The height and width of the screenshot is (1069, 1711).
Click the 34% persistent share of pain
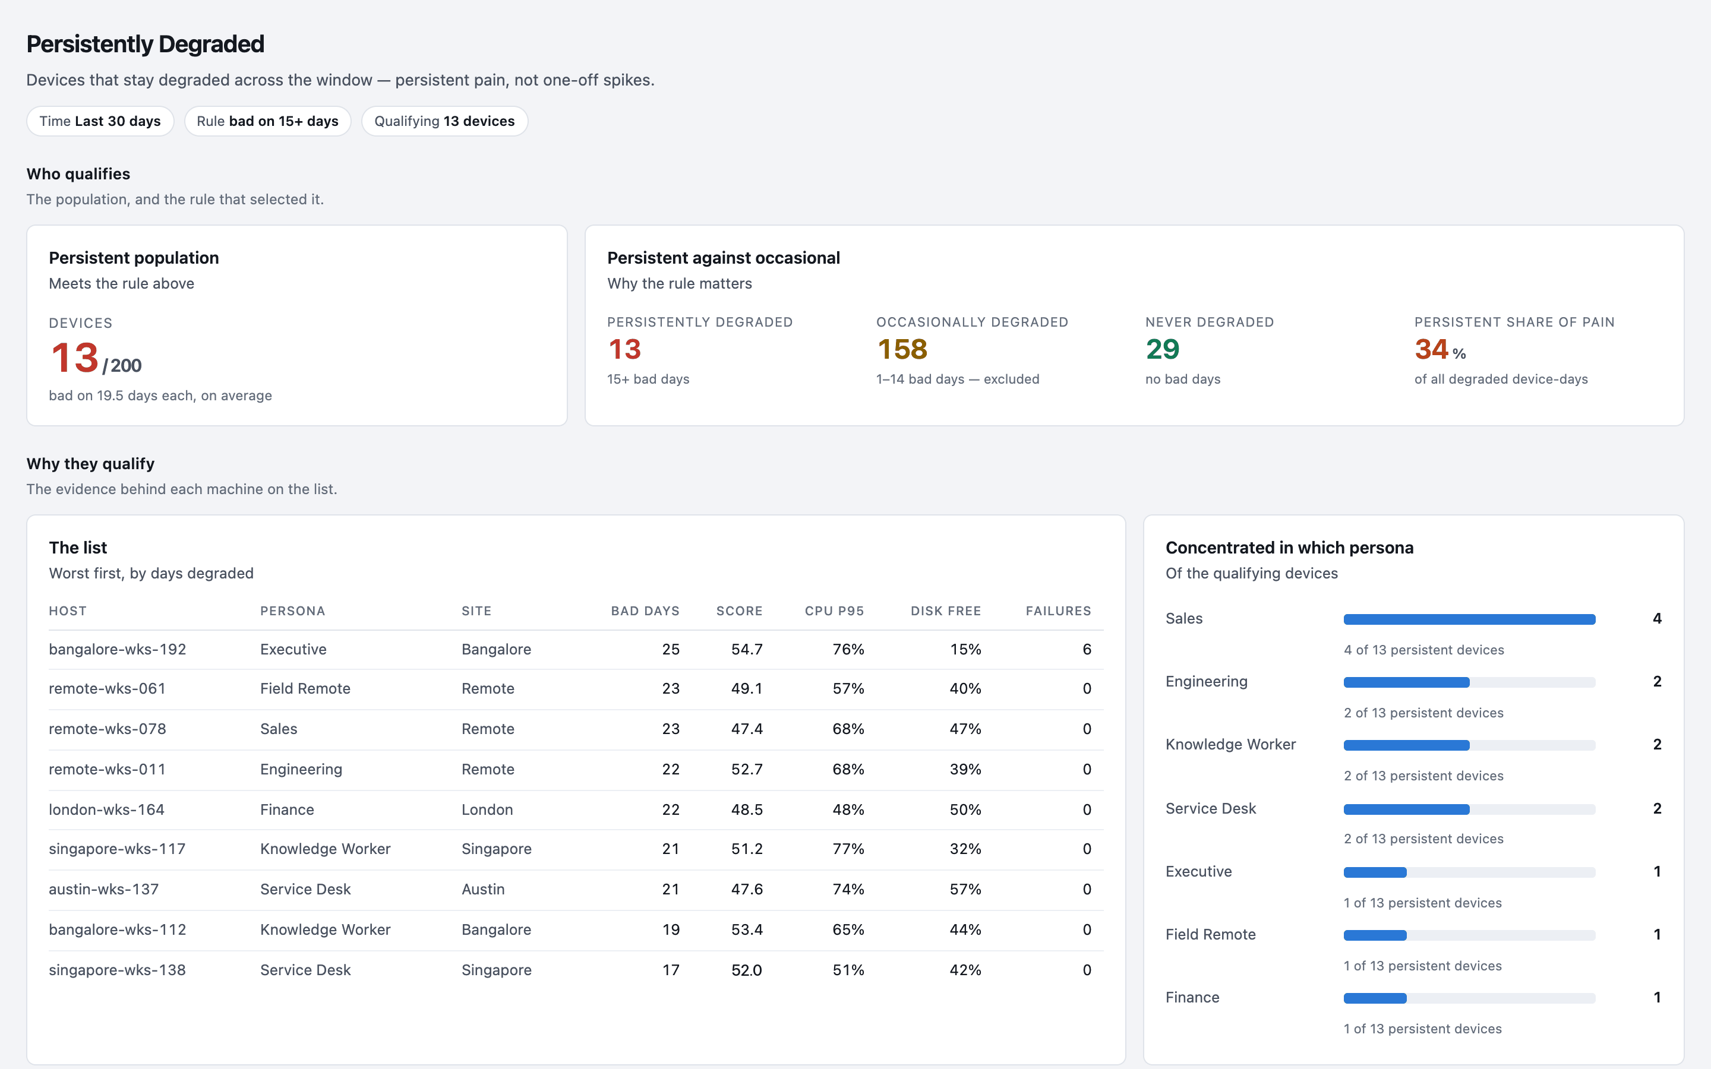pos(1440,349)
